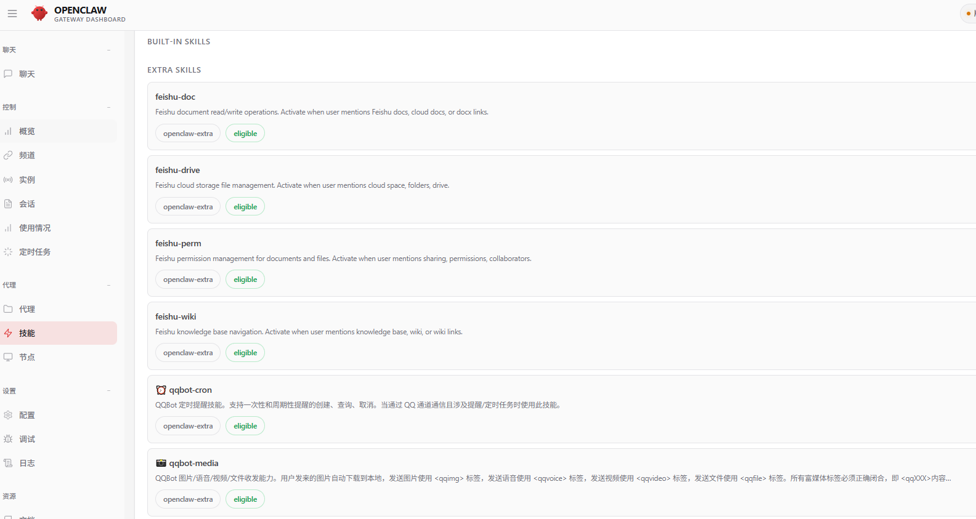Screen dimensions: 976x519
Task: Collapse the 聊天 sidebar section
Action: click(x=108, y=50)
